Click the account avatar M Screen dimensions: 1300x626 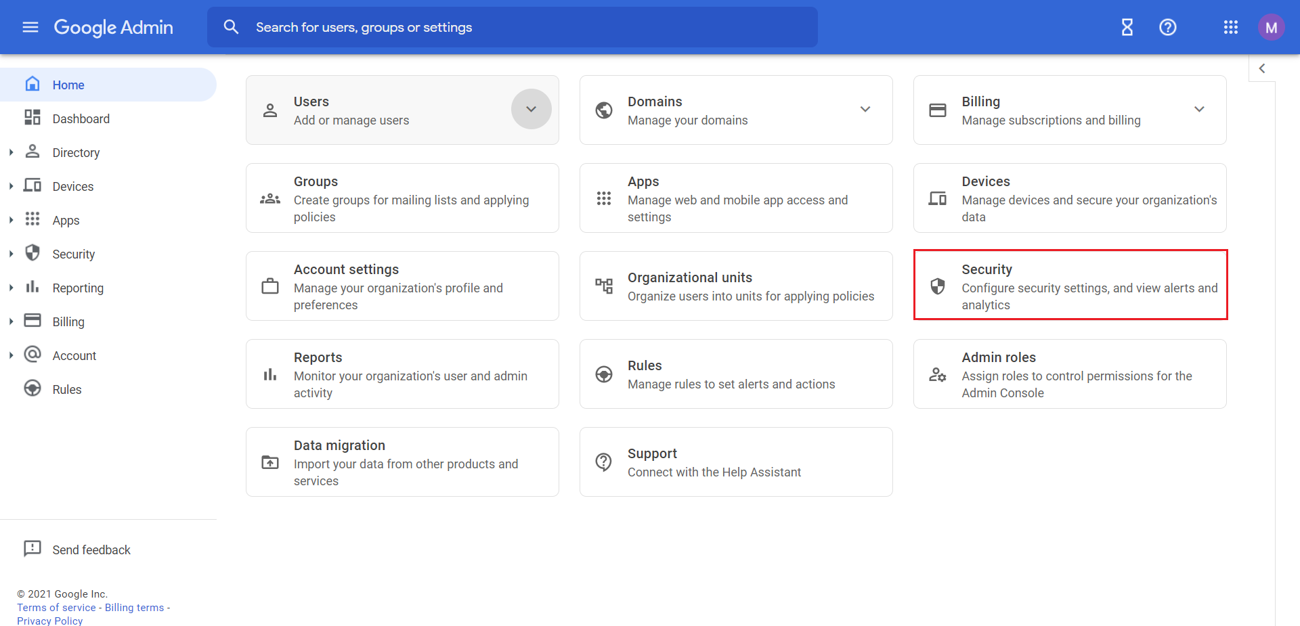coord(1271,27)
